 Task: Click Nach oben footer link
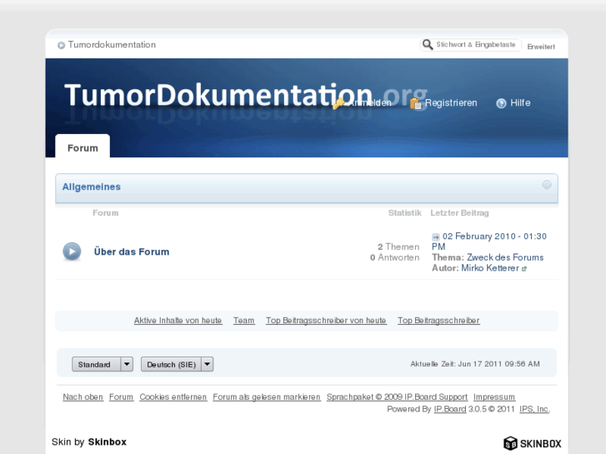point(83,397)
